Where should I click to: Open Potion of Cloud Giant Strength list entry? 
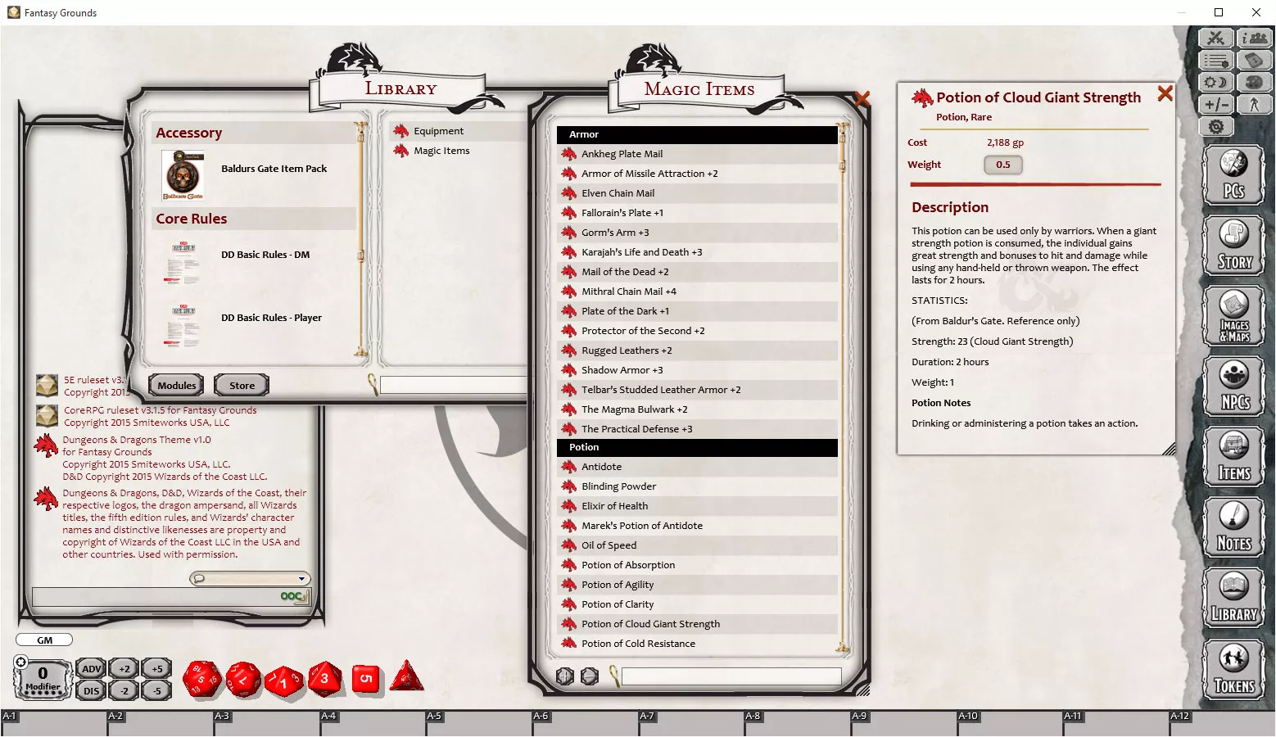pyautogui.click(x=698, y=624)
